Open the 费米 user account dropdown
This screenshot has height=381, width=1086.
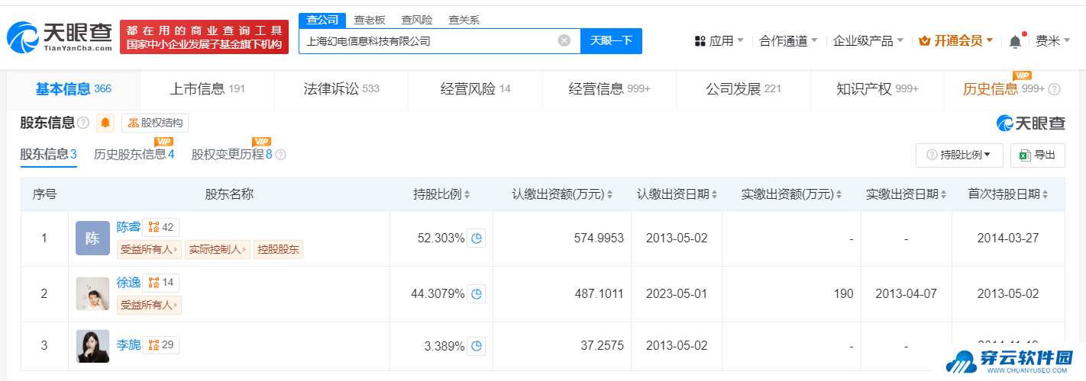[1053, 41]
